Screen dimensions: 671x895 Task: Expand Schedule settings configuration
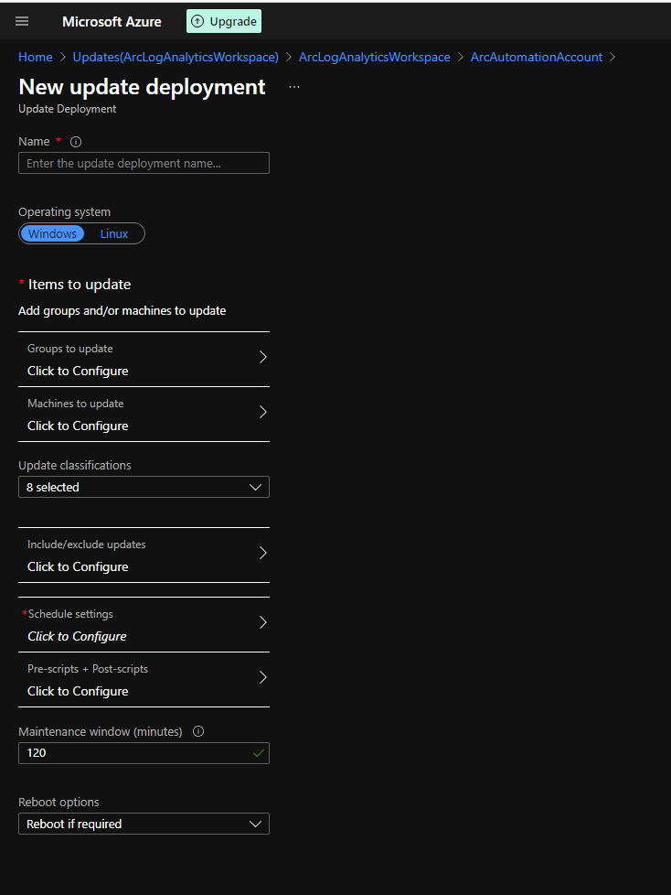tap(144, 624)
